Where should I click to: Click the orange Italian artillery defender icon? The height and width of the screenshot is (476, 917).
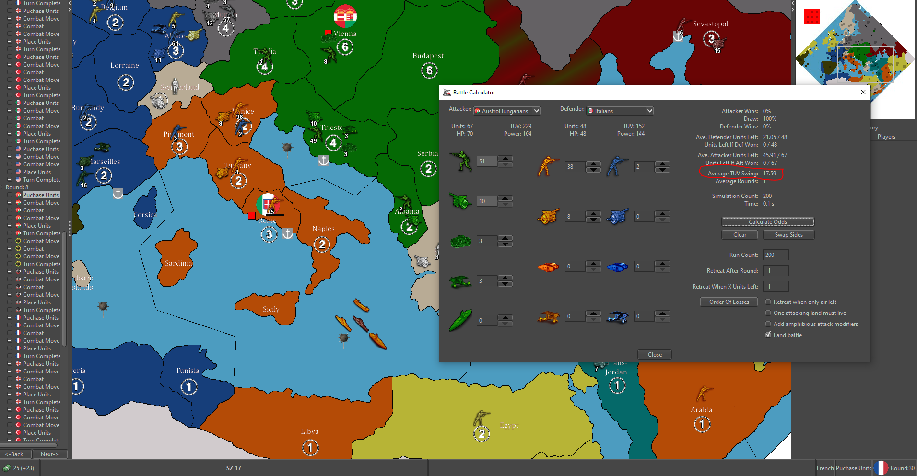pyautogui.click(x=548, y=217)
